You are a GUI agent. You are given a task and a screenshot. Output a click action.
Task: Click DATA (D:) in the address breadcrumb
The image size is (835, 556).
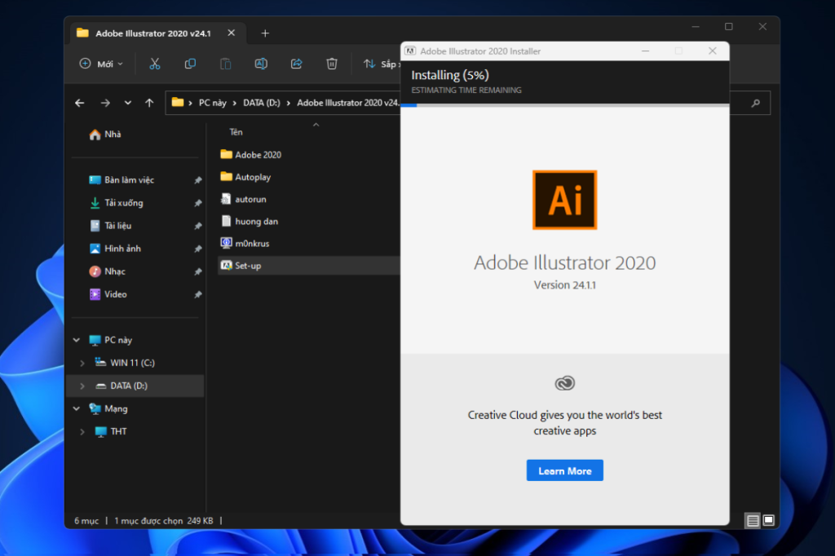[262, 103]
